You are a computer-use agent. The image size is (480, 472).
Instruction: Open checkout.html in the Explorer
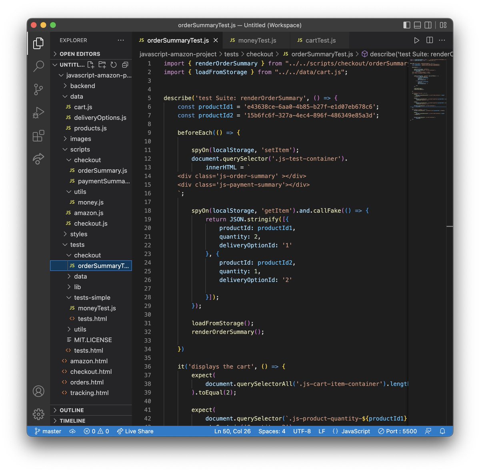(x=91, y=372)
